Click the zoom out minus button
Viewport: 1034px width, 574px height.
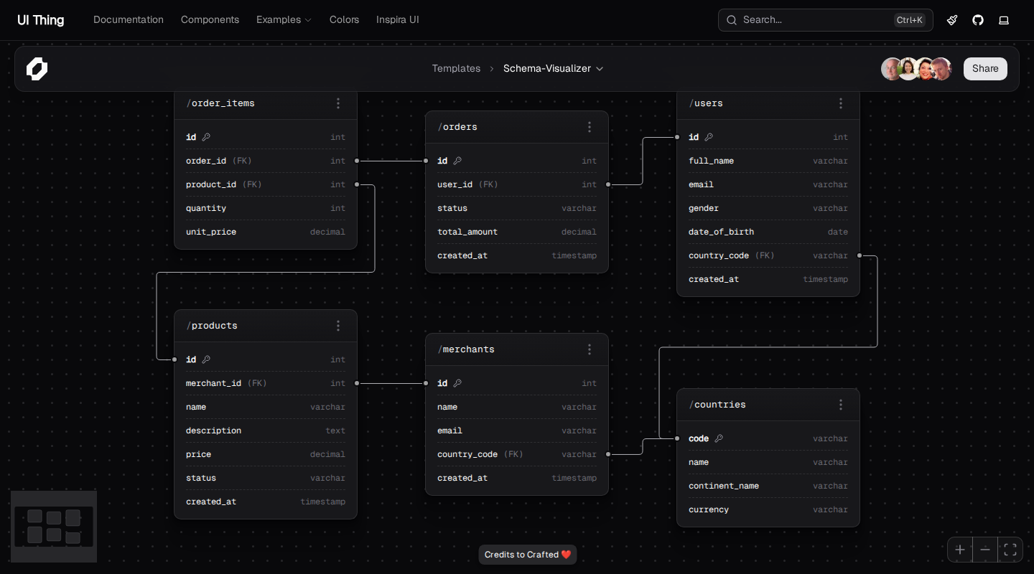point(985,550)
